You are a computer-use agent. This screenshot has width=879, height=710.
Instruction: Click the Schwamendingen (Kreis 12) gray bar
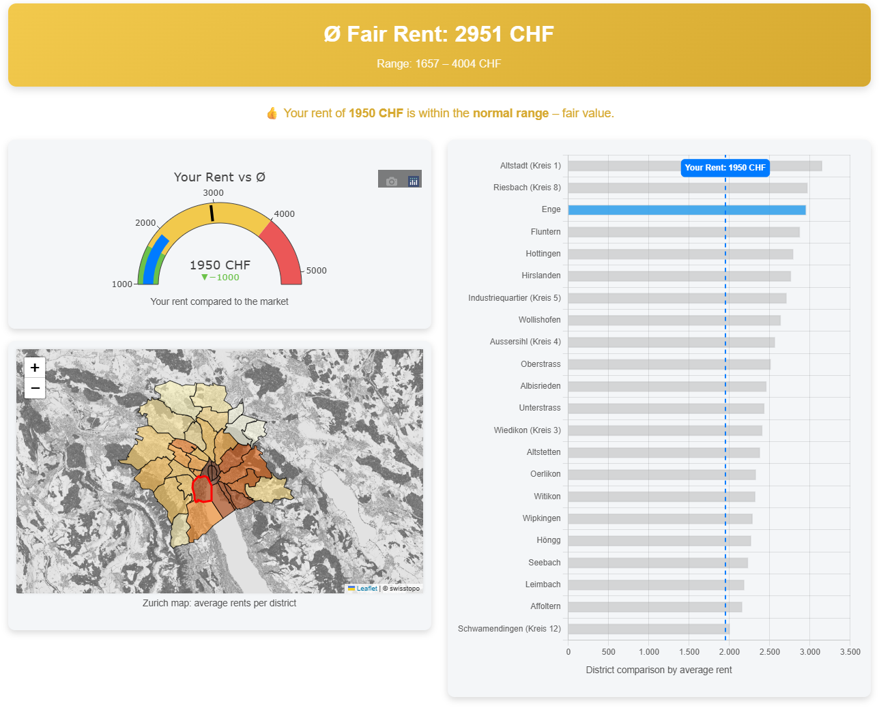648,629
